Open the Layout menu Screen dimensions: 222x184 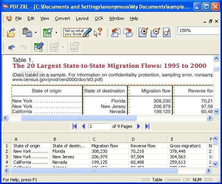click(82, 18)
